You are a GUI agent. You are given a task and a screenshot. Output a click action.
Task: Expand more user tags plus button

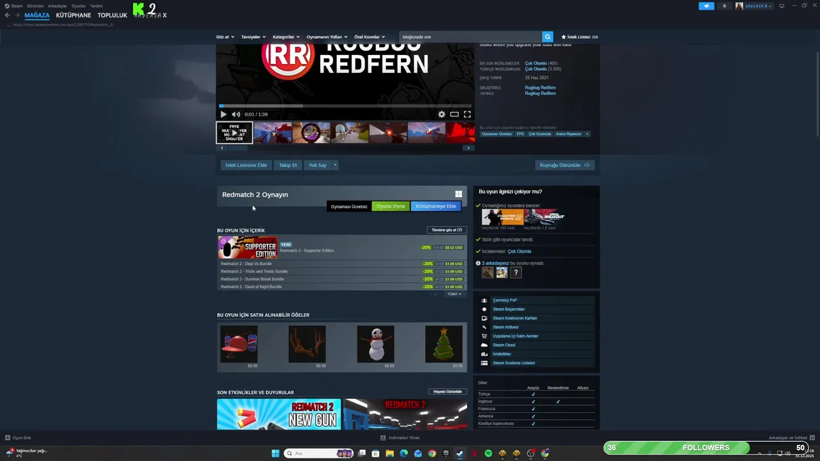tap(587, 134)
